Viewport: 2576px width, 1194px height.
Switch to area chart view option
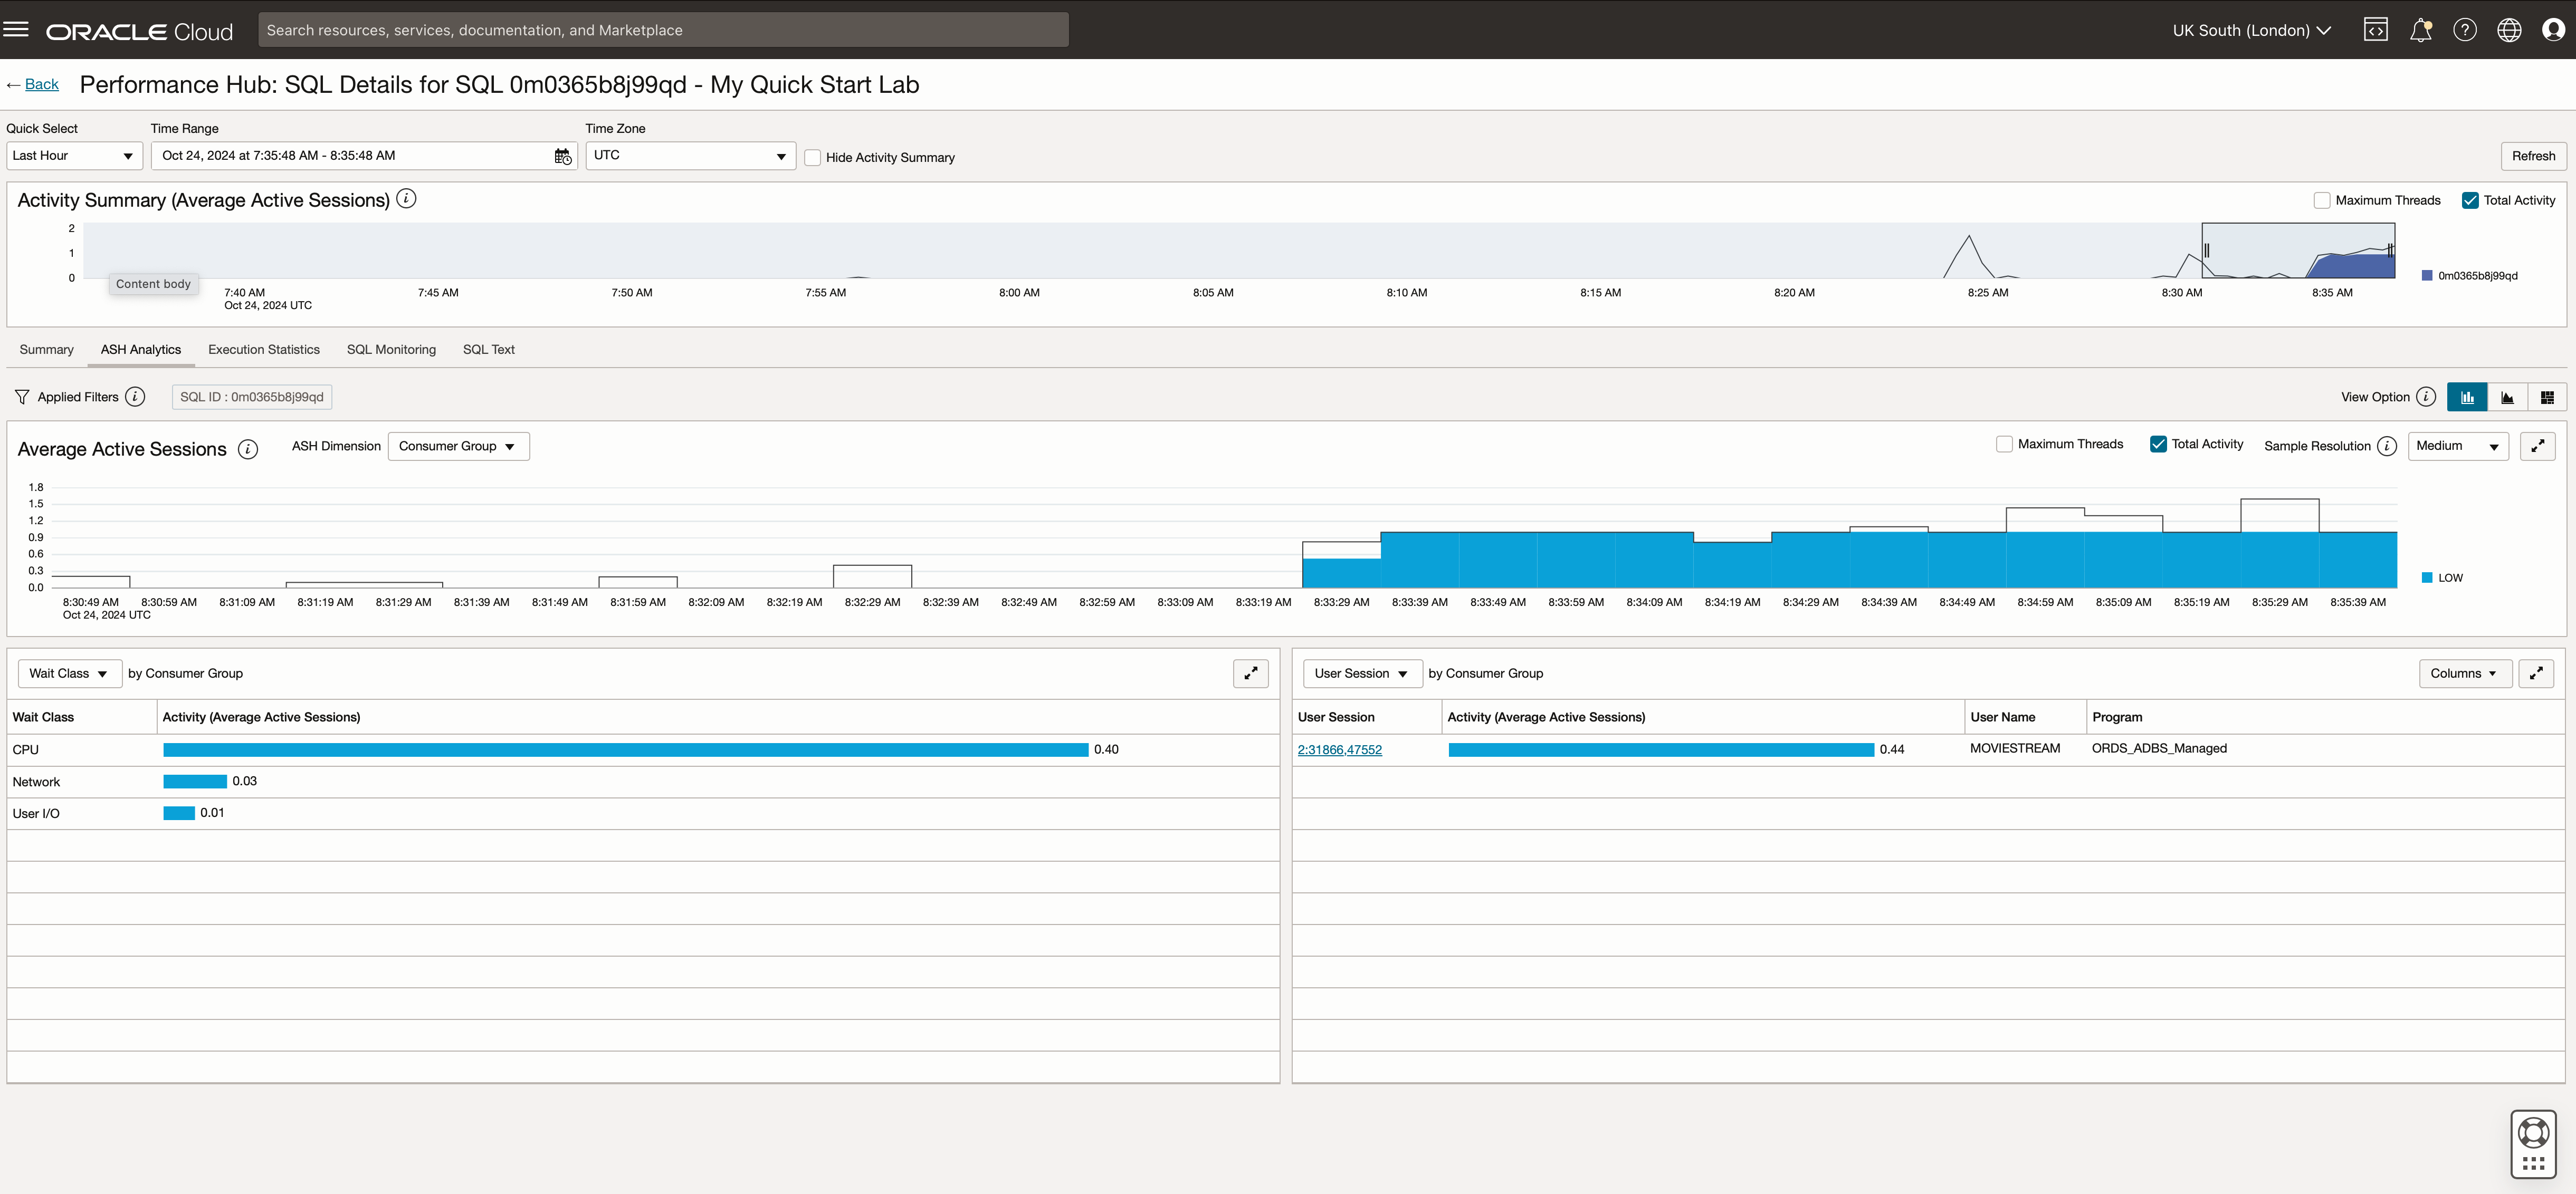[2507, 397]
